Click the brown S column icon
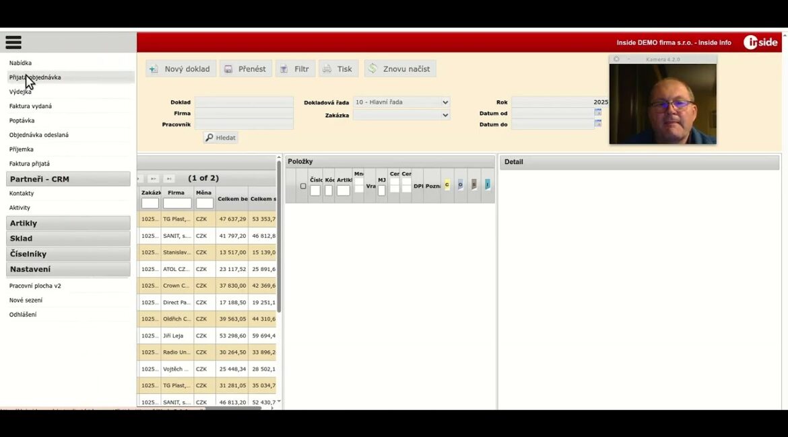Image resolution: width=788 pixels, height=437 pixels. click(474, 185)
